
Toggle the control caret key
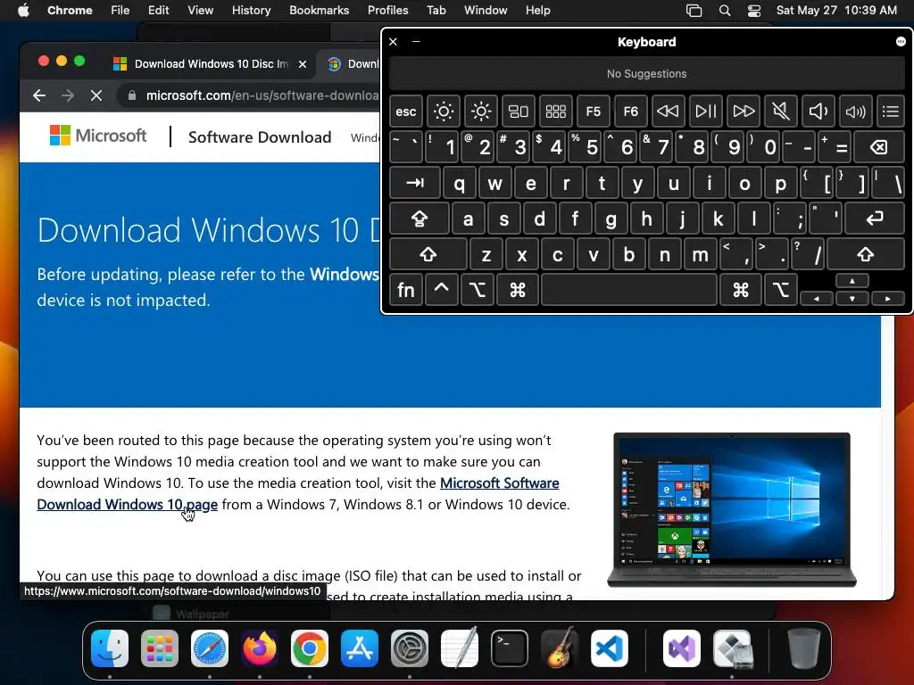[x=441, y=290]
